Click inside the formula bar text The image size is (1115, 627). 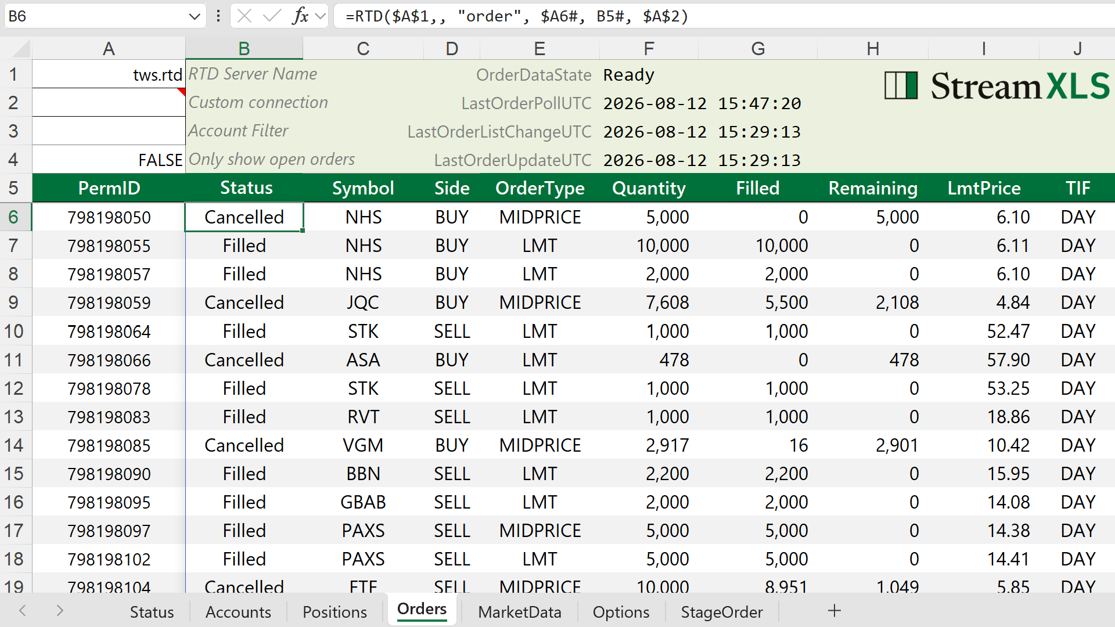[517, 16]
